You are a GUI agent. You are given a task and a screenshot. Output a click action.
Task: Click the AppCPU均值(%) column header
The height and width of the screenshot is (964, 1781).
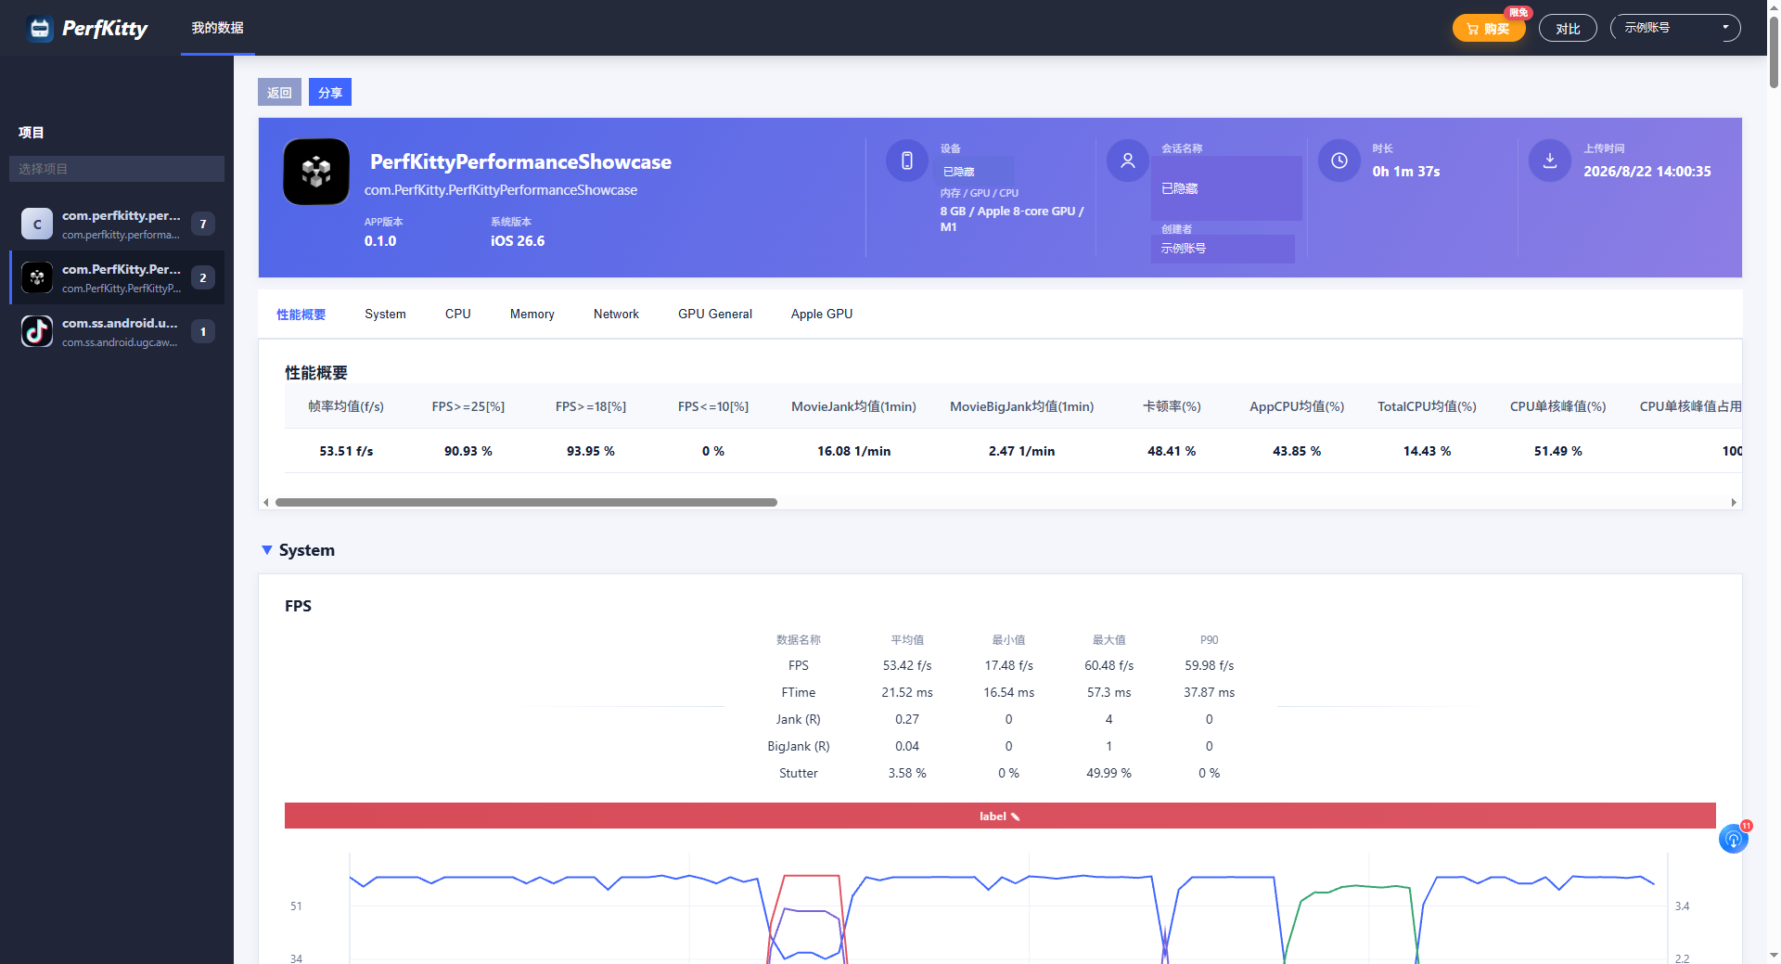point(1297,406)
